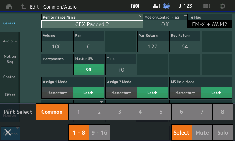The height and width of the screenshot is (141, 235).
Task: Set Assign 1 Mode to Momentary
Action: tap(57, 93)
